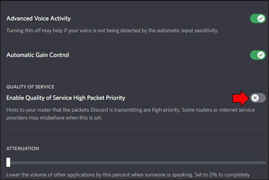Click the Enable Quality of Service High Packet Priority label
This screenshot has width=269, height=180.
pos(65,98)
